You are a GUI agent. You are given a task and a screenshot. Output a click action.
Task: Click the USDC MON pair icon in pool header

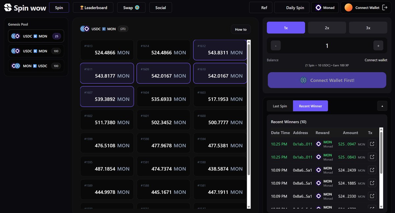tap(85, 29)
